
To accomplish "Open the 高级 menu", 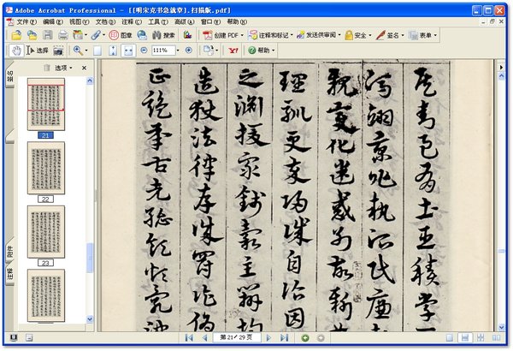I will pos(184,21).
